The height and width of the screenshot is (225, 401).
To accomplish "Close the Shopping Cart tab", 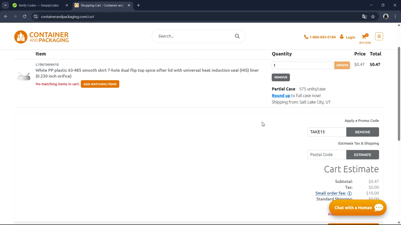I will (x=129, y=5).
